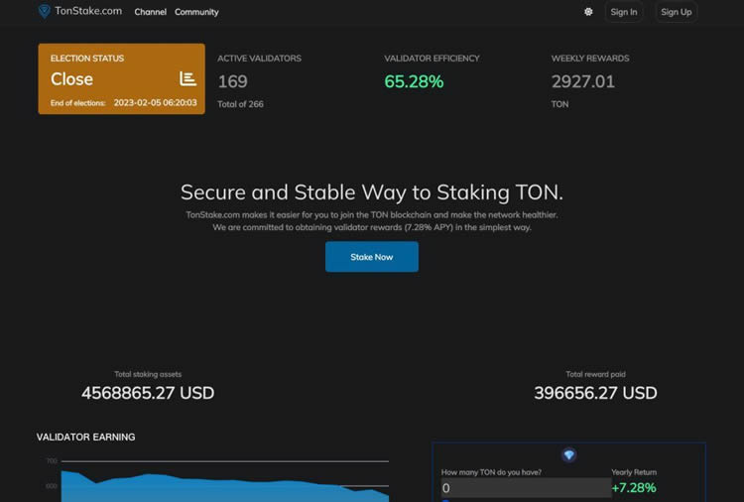Click the TonStake.com logo icon

44,12
